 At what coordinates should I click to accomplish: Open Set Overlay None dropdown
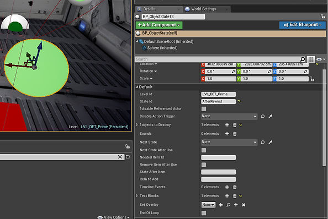point(208,205)
